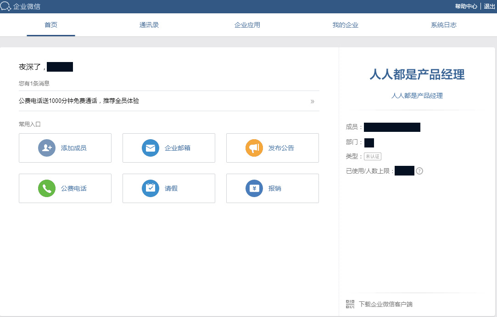The image size is (497, 317).
Task: Select the 公费电话 (Free Call) phone icon
Action: coord(47,188)
